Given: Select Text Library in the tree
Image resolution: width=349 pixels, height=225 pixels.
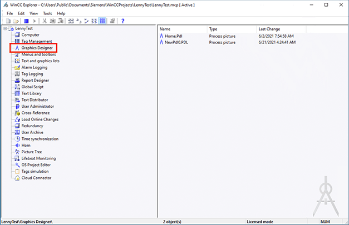Looking at the screenshot, I should [x=31, y=93].
